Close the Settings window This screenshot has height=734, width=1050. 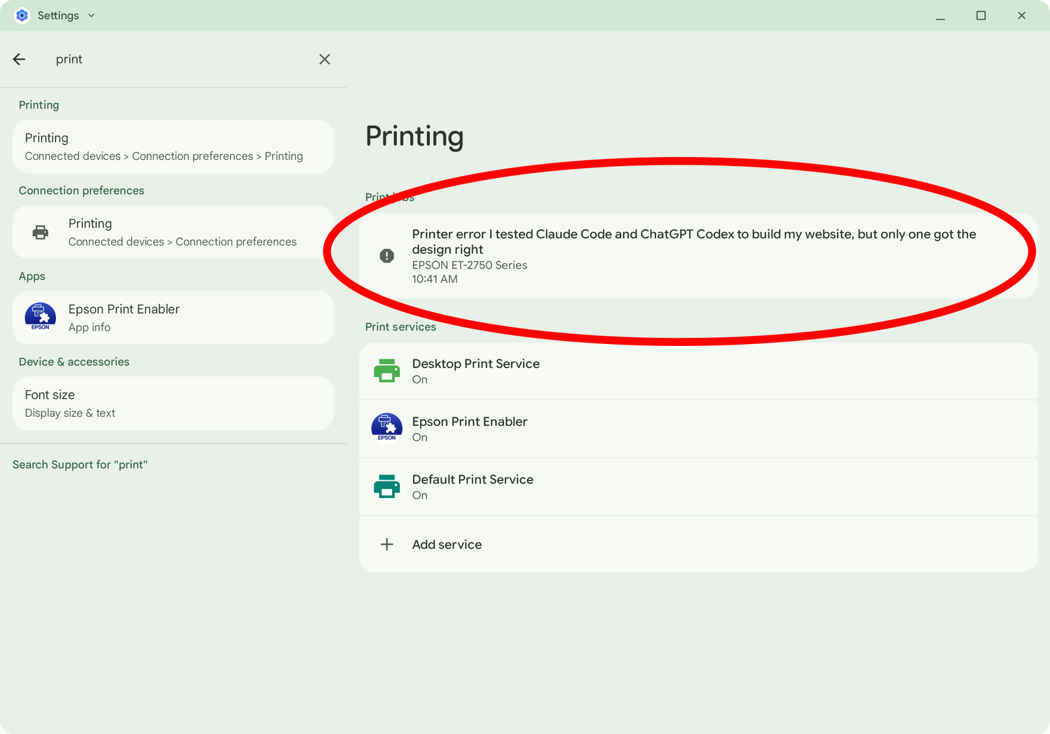tap(1022, 15)
